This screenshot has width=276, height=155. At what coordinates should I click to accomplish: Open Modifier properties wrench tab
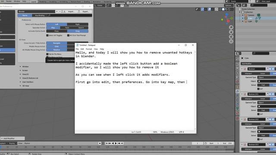(238, 91)
